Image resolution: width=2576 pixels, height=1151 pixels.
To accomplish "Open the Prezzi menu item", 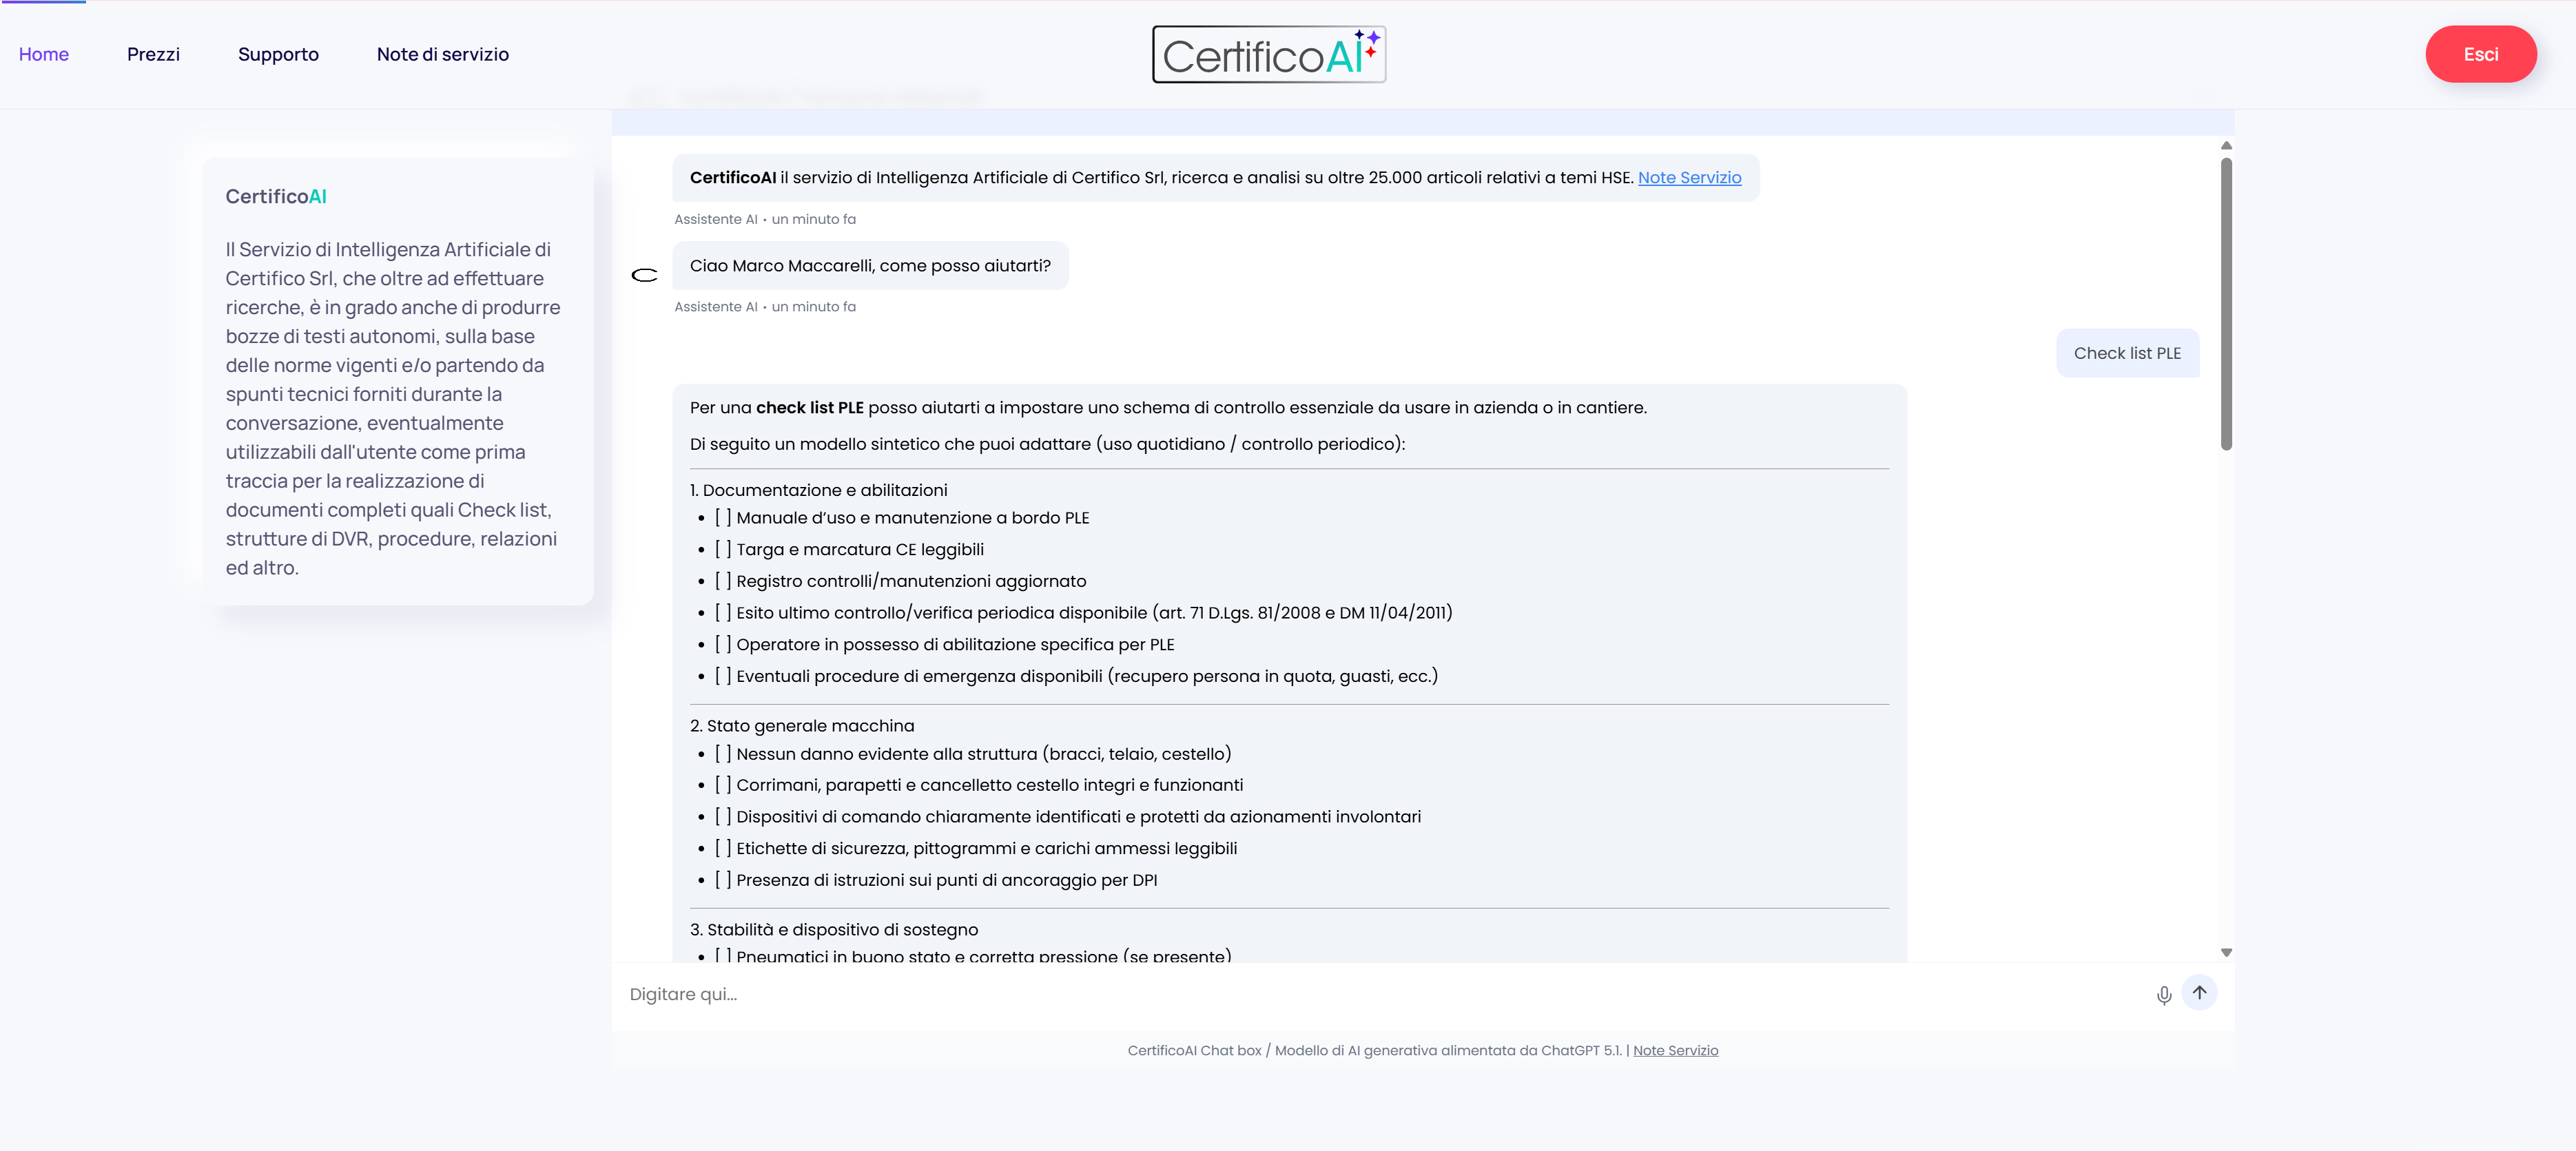I will [153, 54].
